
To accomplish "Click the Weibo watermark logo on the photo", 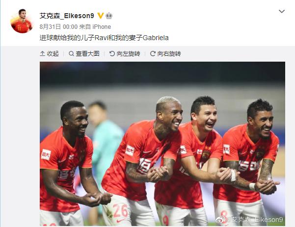I will pyautogui.click(x=221, y=219).
